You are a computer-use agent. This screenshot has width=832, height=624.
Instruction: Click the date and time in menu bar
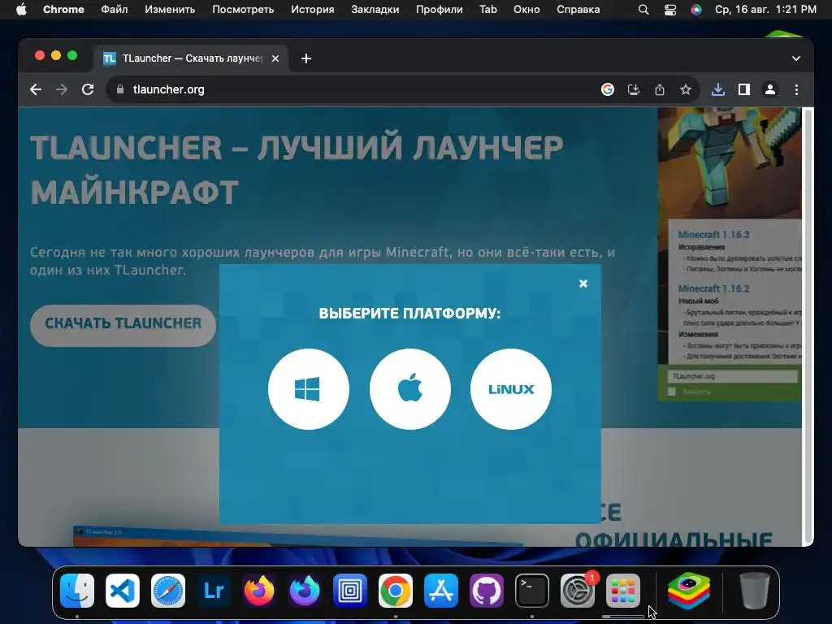coord(765,10)
